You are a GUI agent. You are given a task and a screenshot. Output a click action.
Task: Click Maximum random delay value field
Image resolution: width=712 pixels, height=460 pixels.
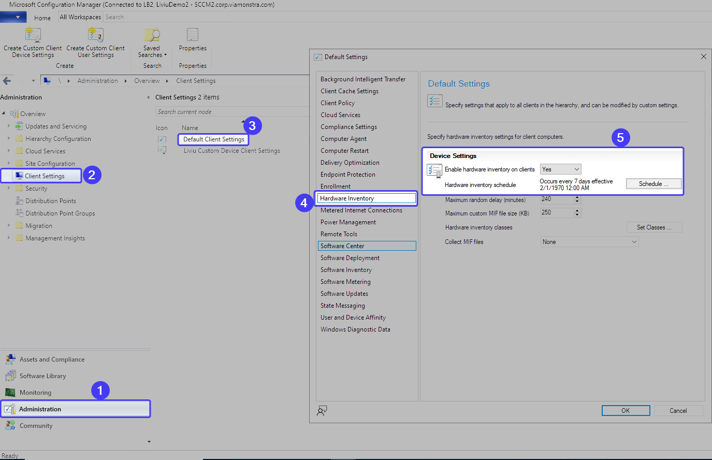coord(557,199)
